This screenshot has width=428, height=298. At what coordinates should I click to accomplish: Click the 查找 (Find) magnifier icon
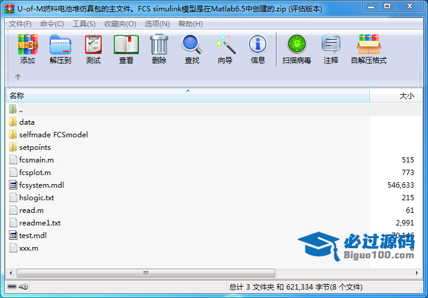(192, 49)
